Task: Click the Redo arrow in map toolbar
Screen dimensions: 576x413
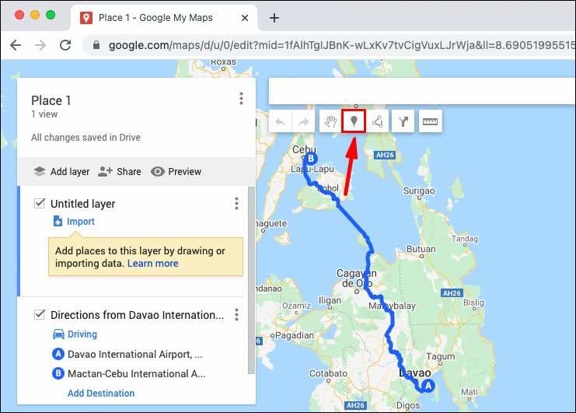Action: coord(303,121)
